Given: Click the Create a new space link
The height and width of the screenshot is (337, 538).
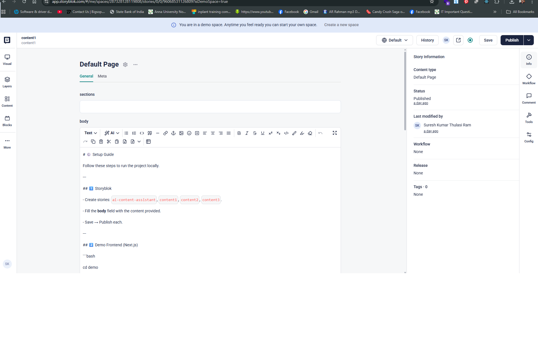Looking at the screenshot, I should (341, 25).
